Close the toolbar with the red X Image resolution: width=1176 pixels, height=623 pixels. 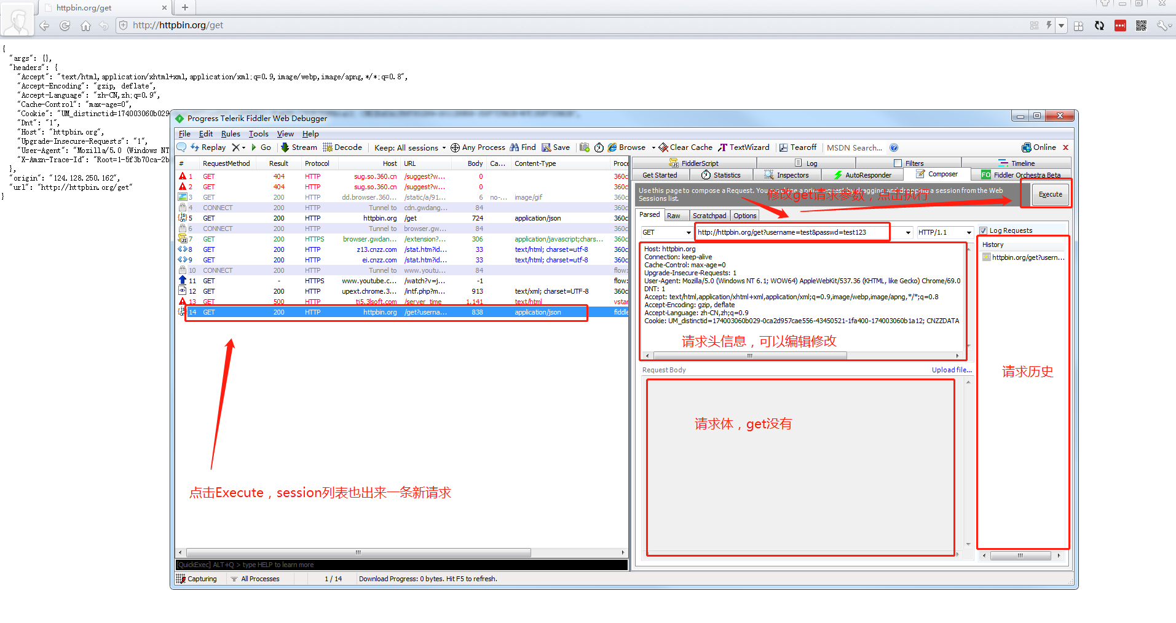(1065, 147)
